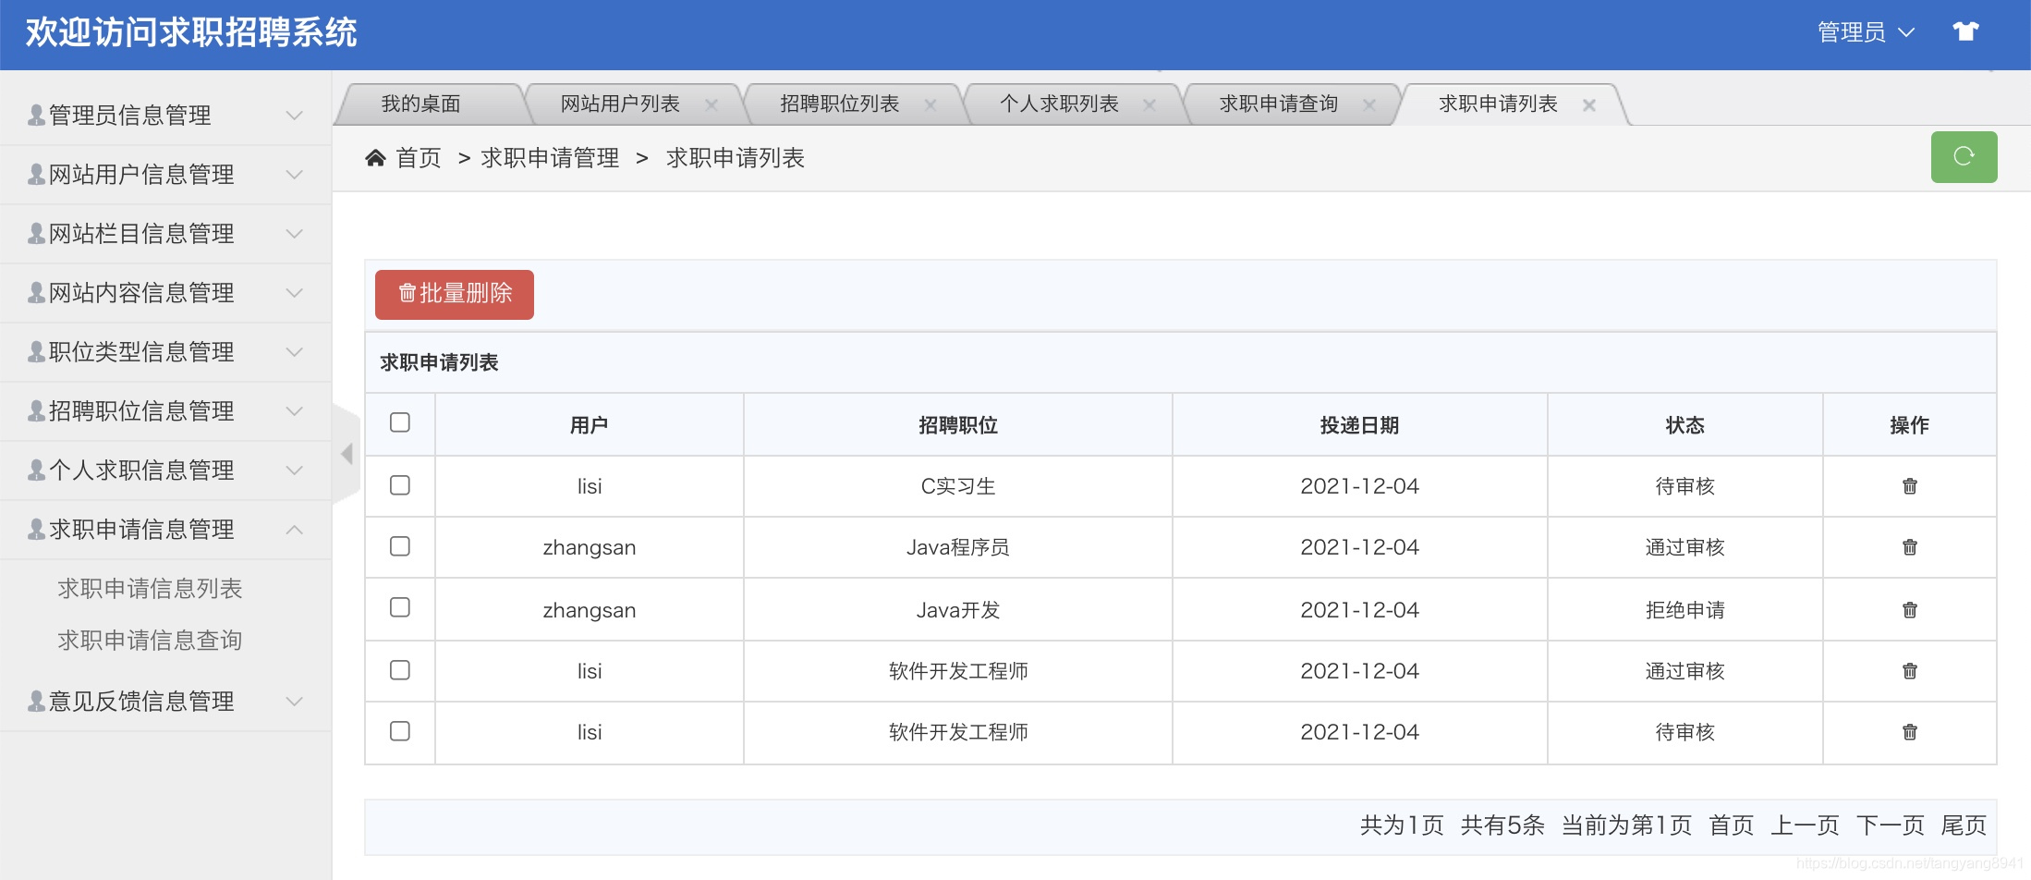Open 求职申请信息列表 submenu item
This screenshot has width=2031, height=880.
[150, 589]
